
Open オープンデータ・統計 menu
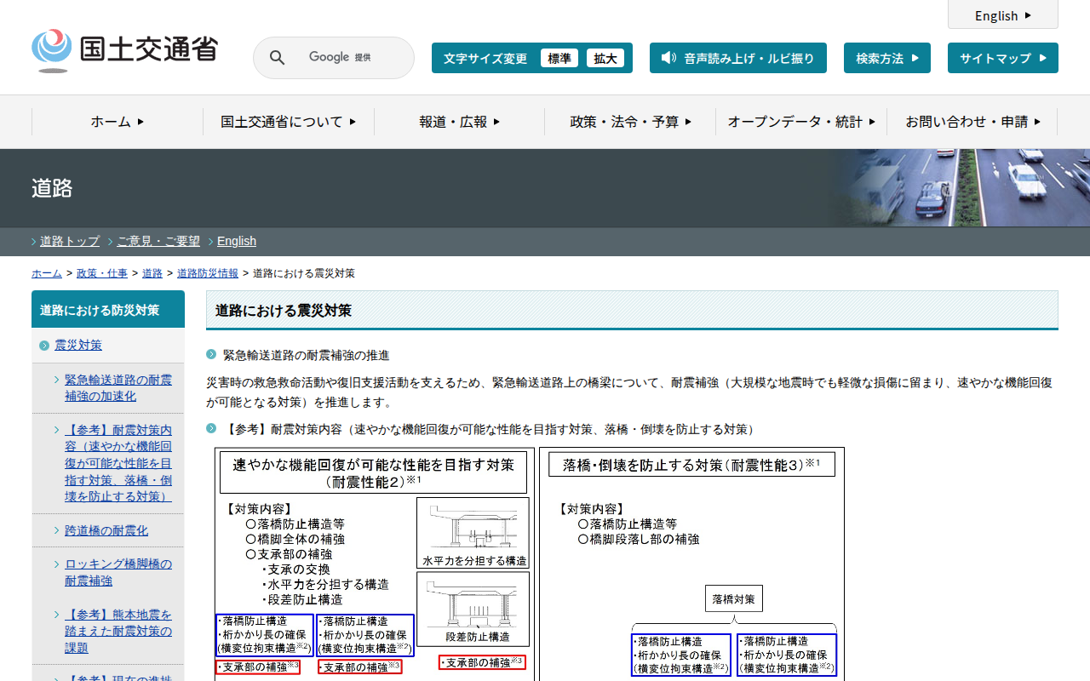[x=801, y=122]
